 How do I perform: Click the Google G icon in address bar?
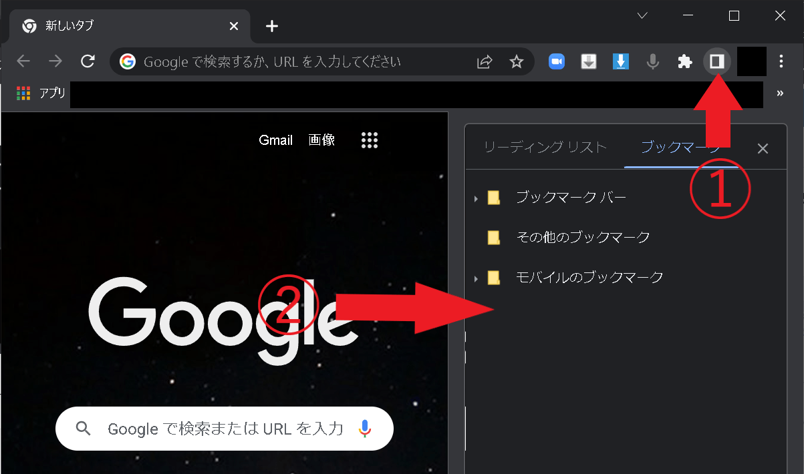coord(128,62)
